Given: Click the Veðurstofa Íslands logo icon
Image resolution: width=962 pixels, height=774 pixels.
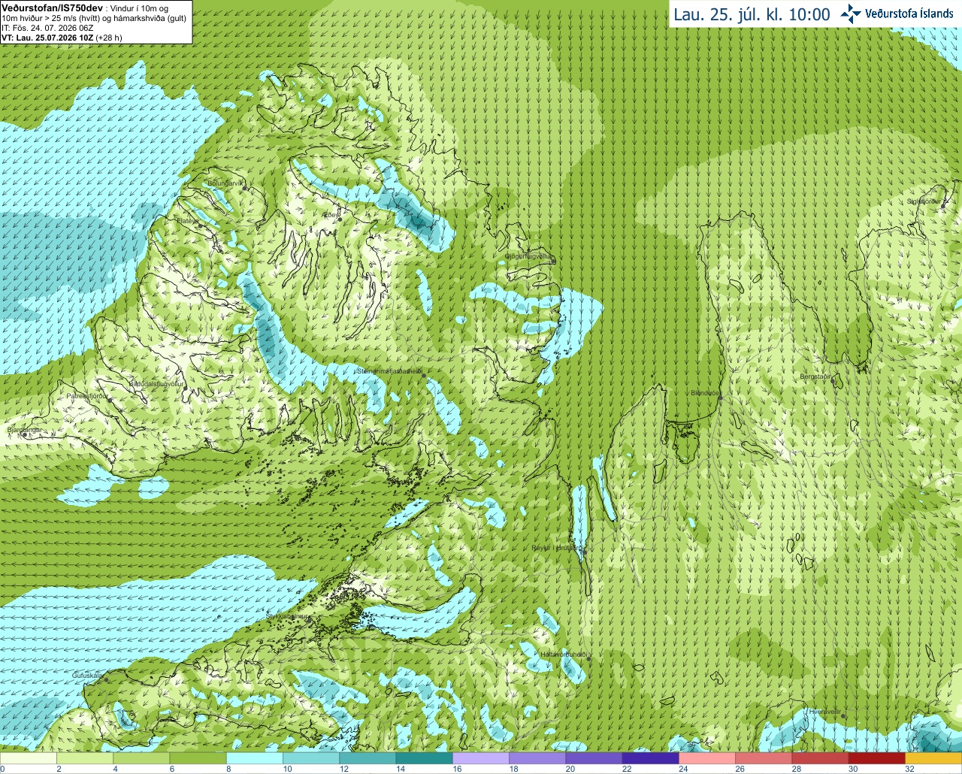Looking at the screenshot, I should click(x=851, y=14).
